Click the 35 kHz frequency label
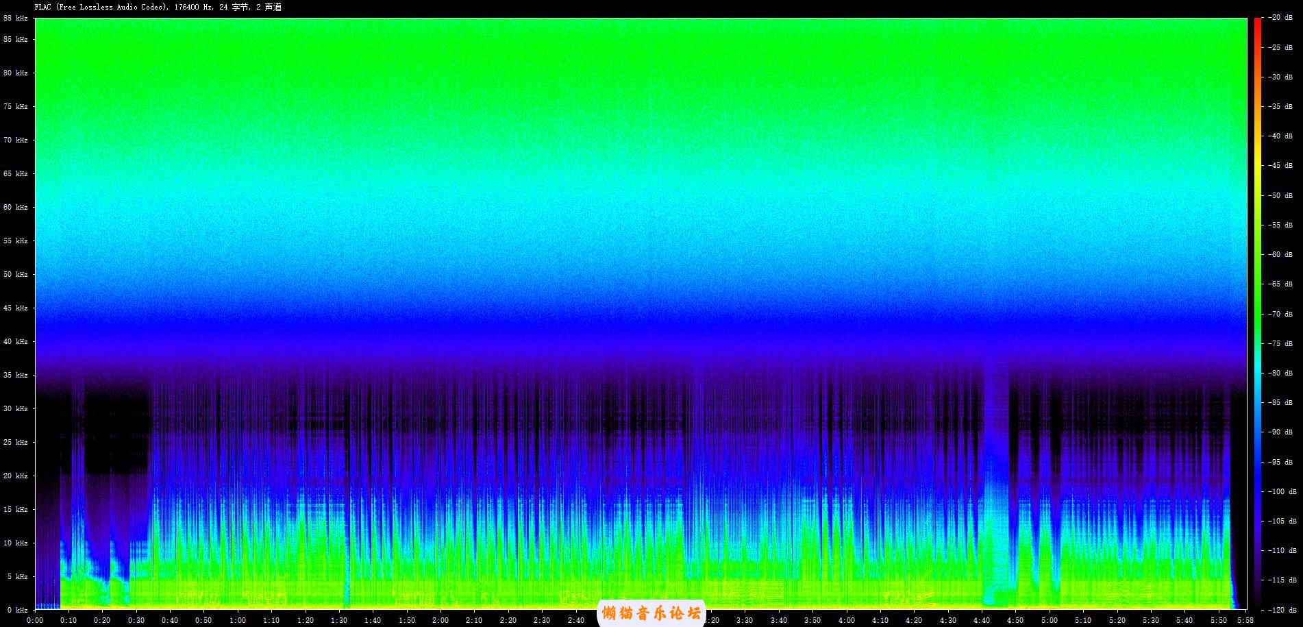This screenshot has height=627, width=1303. 16,375
